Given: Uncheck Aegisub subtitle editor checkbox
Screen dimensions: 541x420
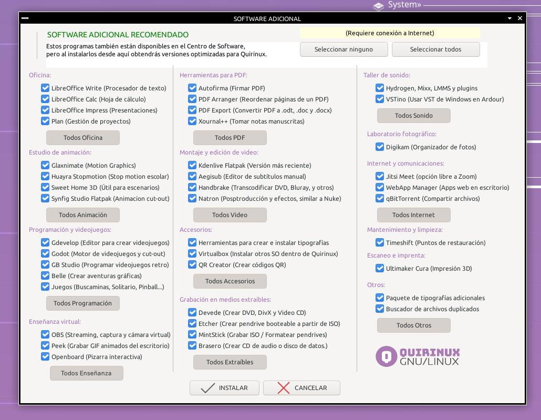Looking at the screenshot, I should point(192,176).
